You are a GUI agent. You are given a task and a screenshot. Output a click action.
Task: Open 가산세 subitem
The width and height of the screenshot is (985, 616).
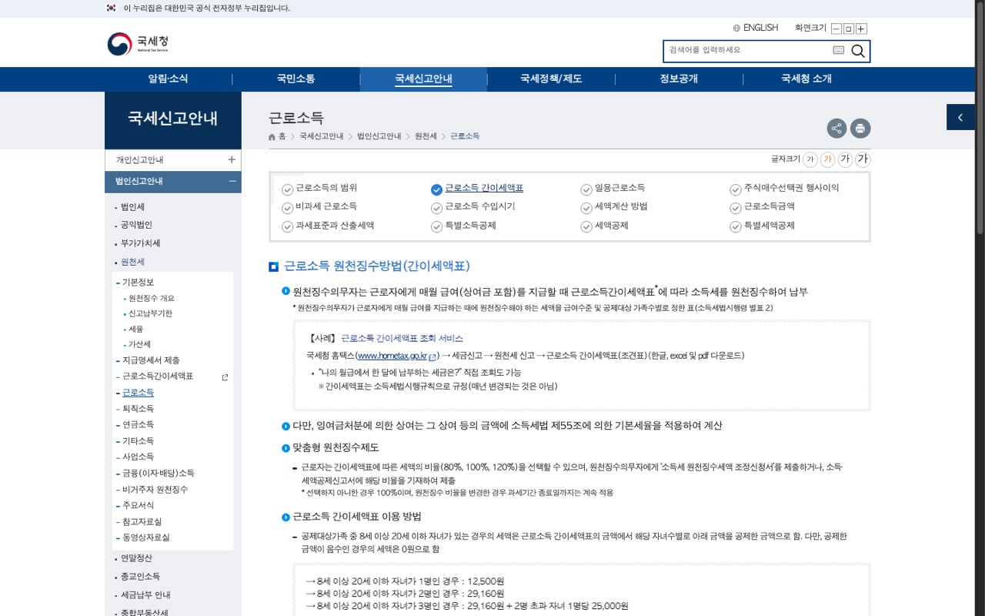[139, 345]
